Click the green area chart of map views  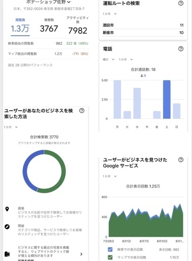tap(146, 226)
